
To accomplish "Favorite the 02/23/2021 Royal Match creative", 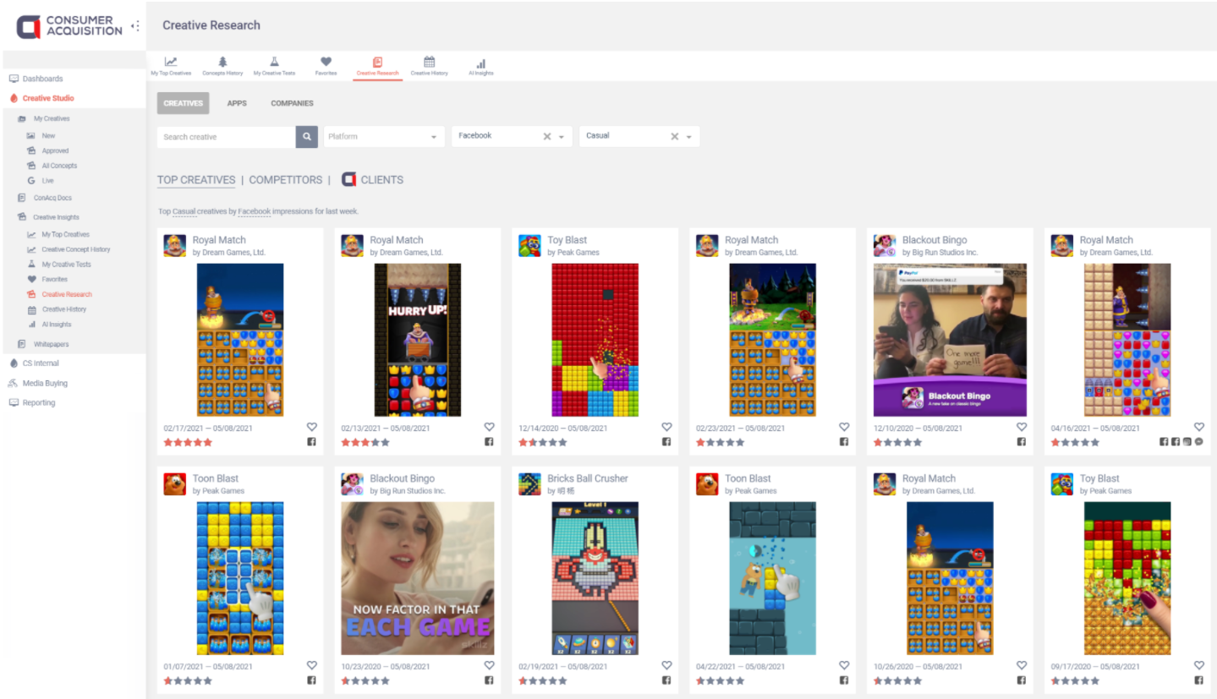I will click(x=844, y=428).
